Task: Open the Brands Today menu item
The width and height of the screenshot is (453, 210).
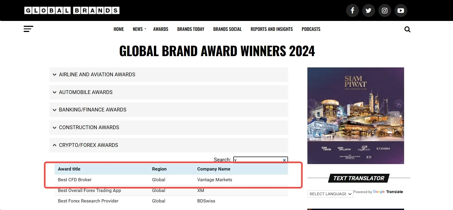Action: click(x=191, y=29)
